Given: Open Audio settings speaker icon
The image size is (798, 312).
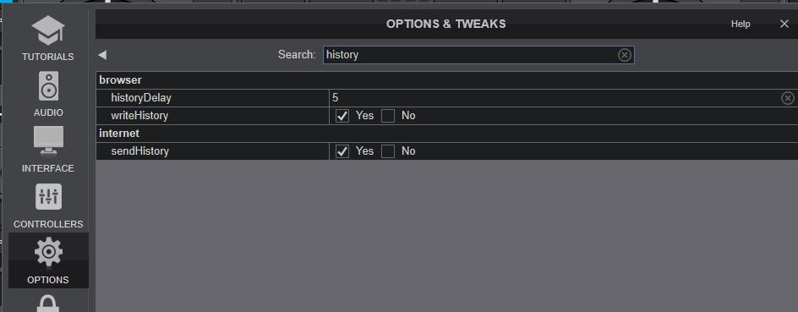Looking at the screenshot, I should pyautogui.click(x=48, y=86).
